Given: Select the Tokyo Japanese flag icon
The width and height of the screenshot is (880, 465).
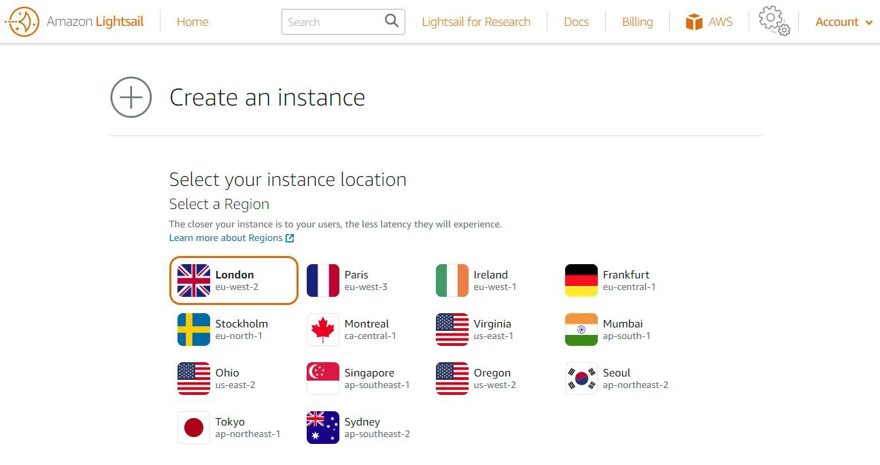Looking at the screenshot, I should pos(194,428).
